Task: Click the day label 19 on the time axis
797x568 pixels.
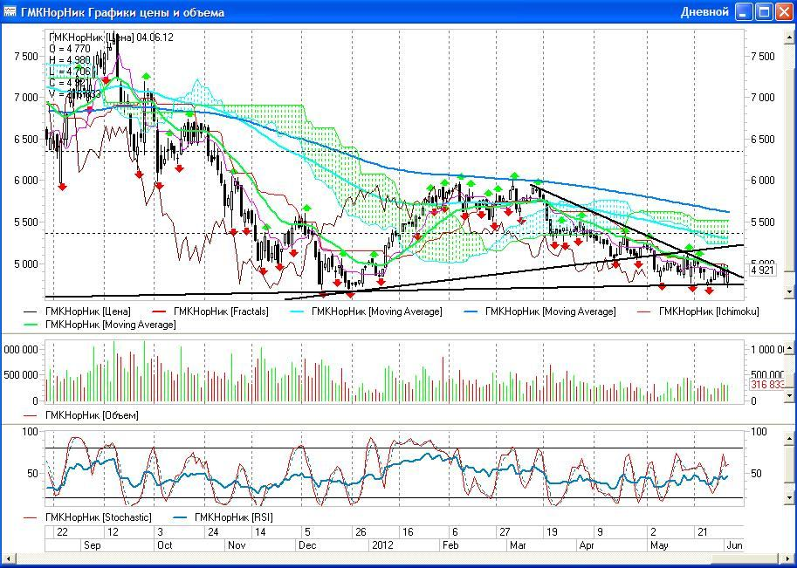Action: point(552,532)
